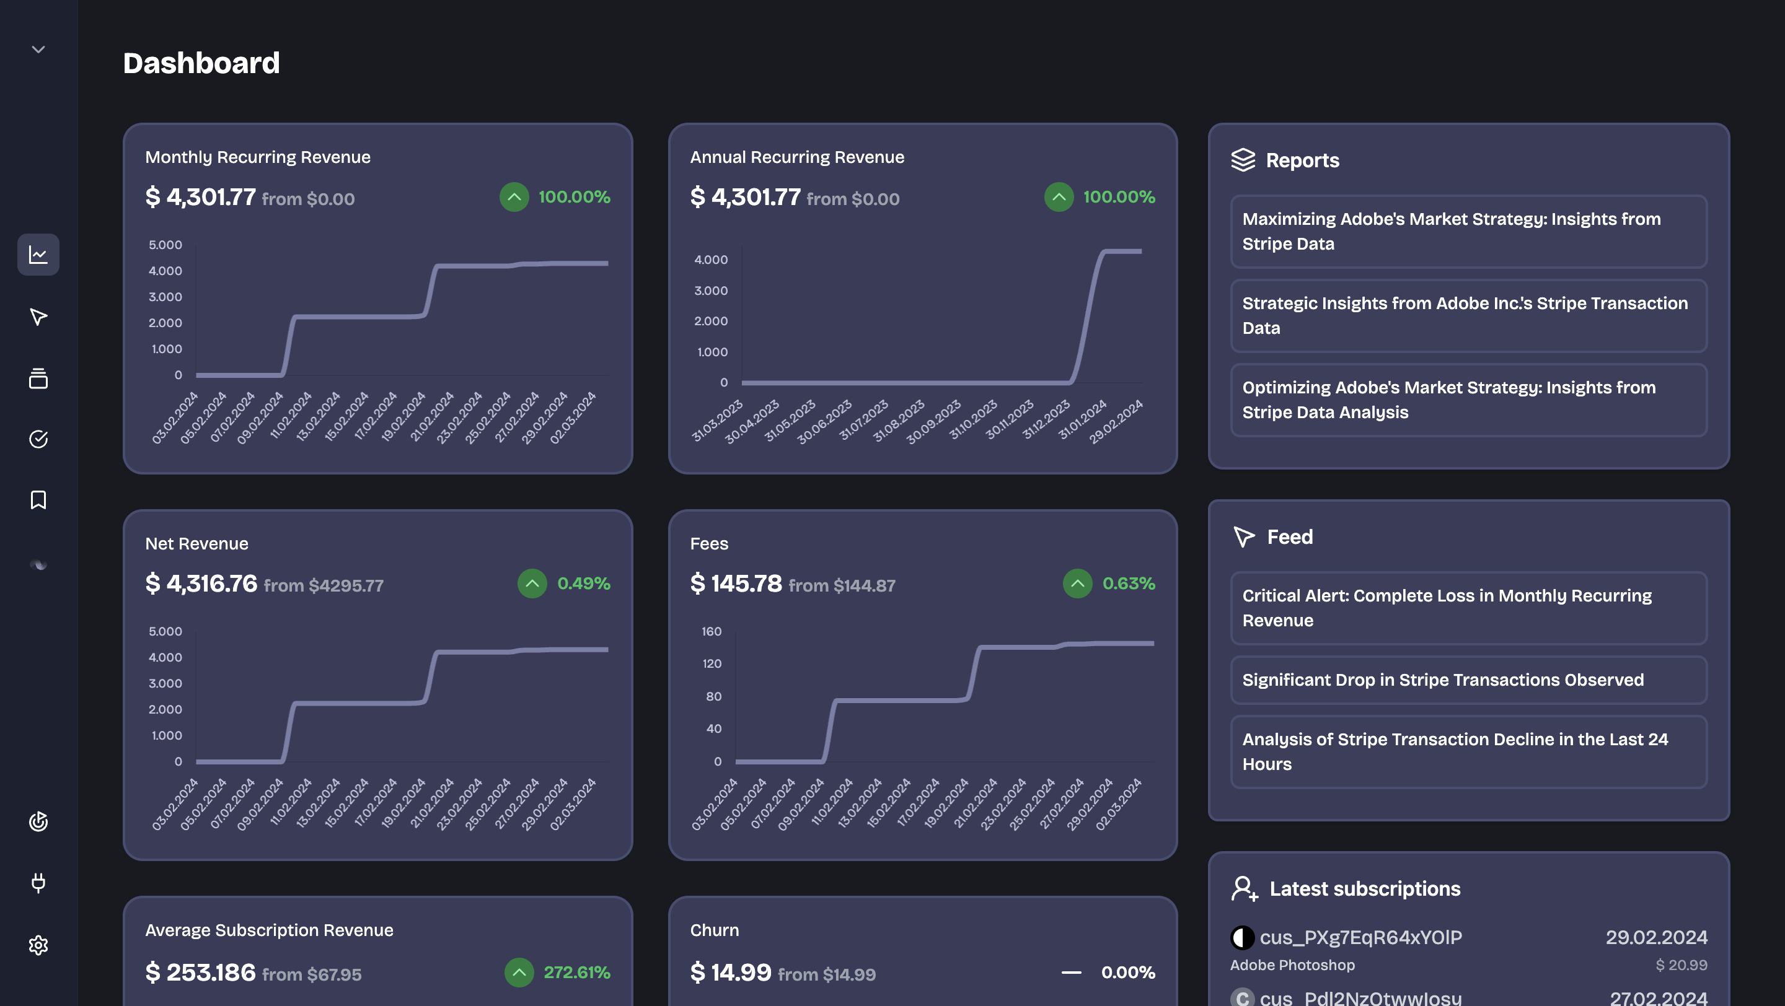Click the Churn card title
The image size is (1785, 1006).
coord(715,930)
